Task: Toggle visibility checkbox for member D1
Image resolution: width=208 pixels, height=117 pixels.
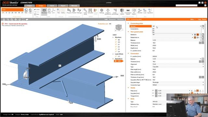Action: pyautogui.click(x=116, y=45)
